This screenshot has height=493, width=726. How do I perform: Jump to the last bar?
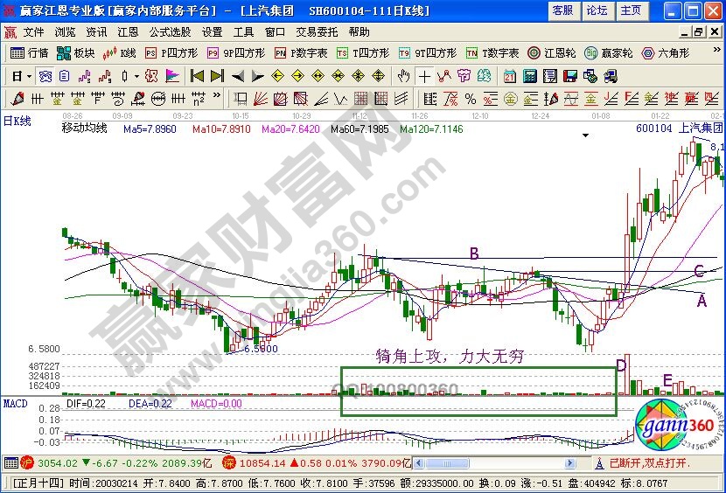tap(217, 76)
